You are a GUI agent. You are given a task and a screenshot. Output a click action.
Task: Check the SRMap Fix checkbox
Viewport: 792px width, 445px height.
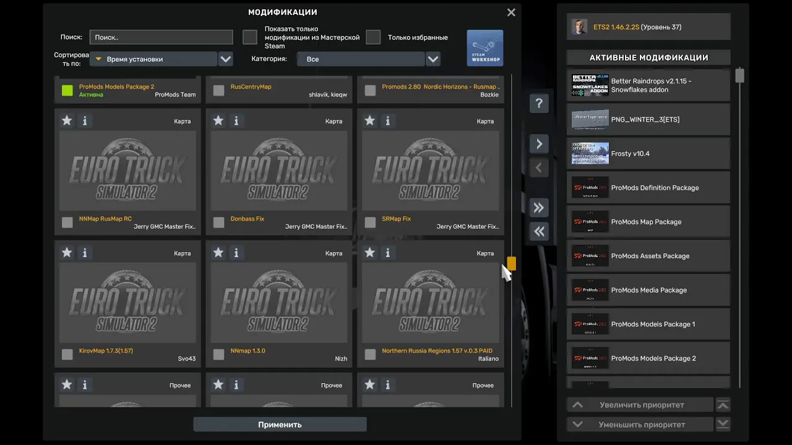tap(370, 222)
